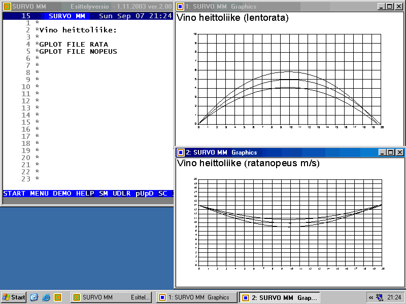Maximize Graphics window 2
The image size is (406, 304).
(x=390, y=153)
